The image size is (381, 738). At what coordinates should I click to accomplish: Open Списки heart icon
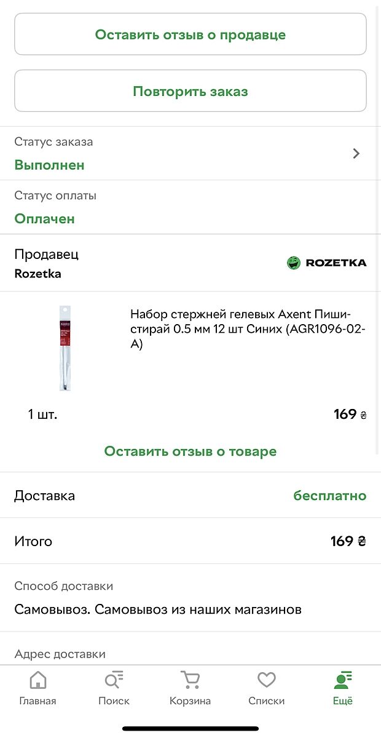pyautogui.click(x=266, y=680)
